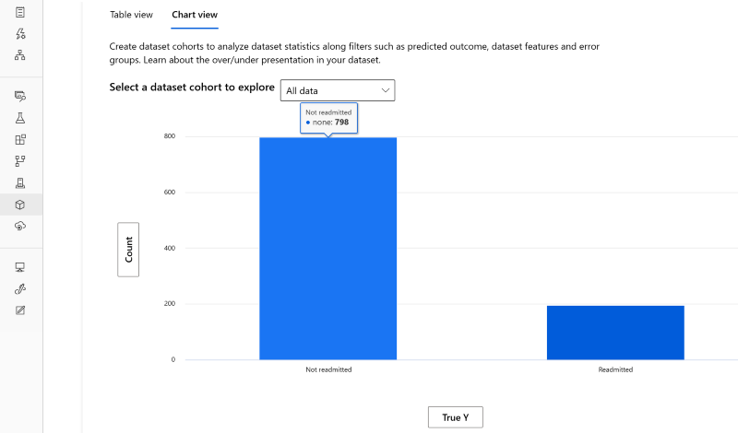Open the Compute monitor icon
Screen dimensions: 738x433
(19, 267)
